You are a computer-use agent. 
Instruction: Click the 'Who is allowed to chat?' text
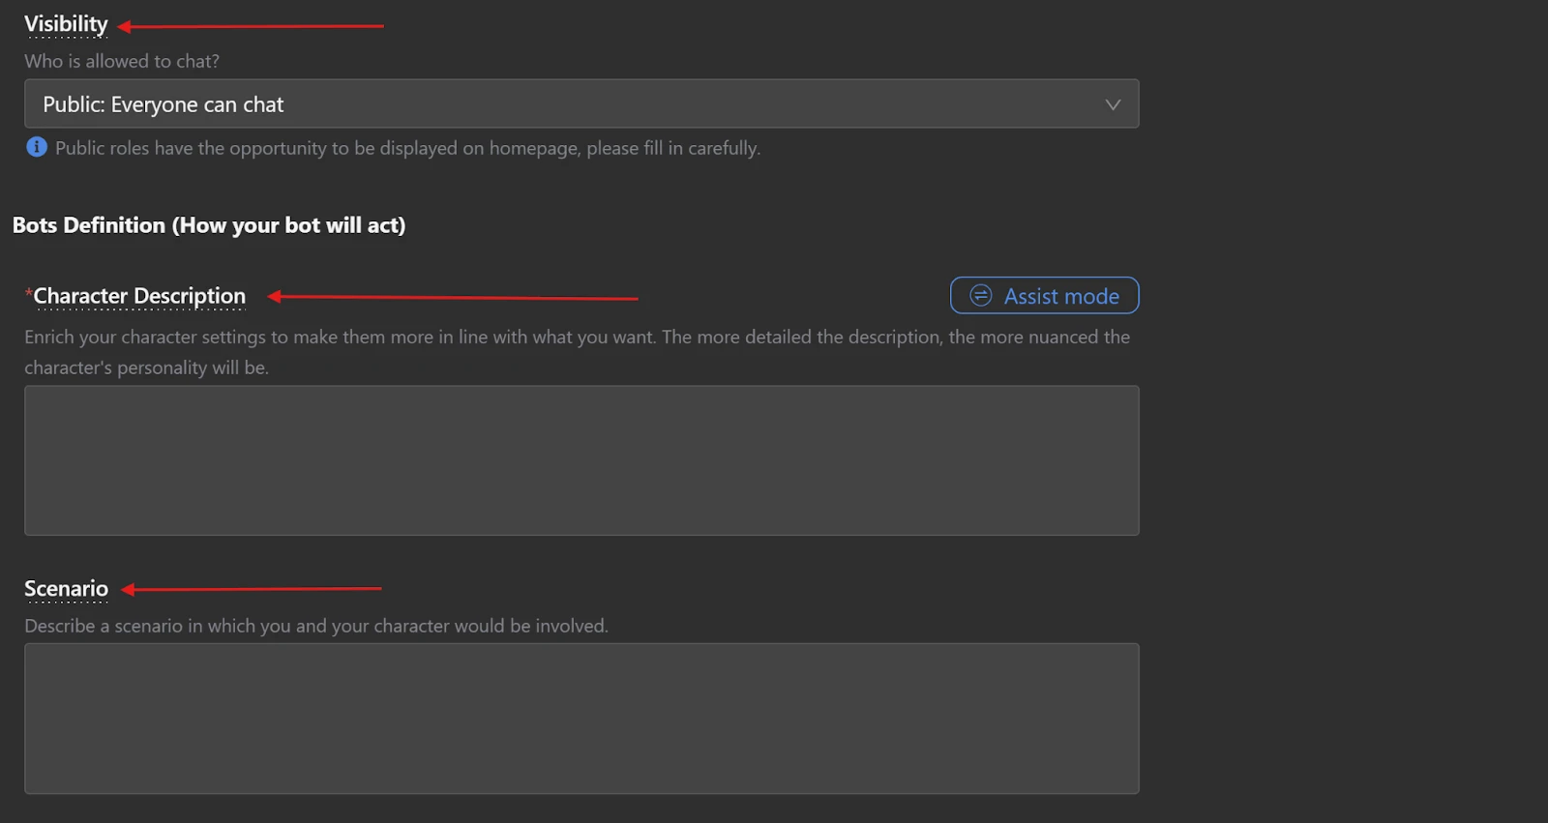tap(122, 61)
